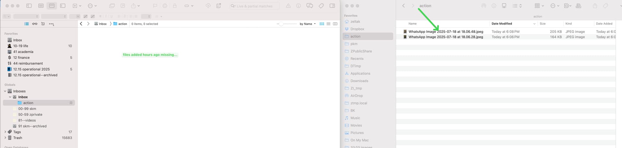Click the reading list glasses icon

click(x=35, y=24)
